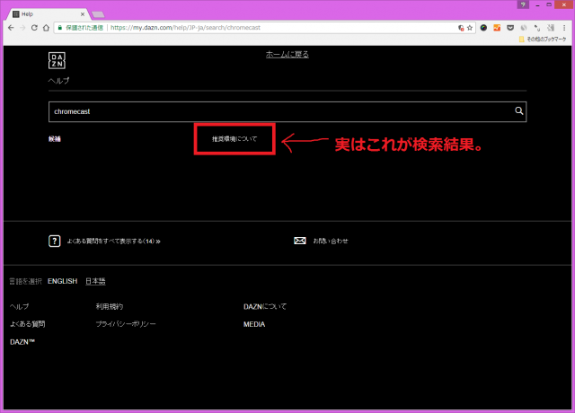The height and width of the screenshot is (413, 575).
Task: Click the search magnifier icon
Action: [x=518, y=111]
